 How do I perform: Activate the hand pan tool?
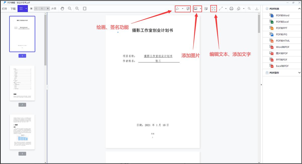[62, 9]
